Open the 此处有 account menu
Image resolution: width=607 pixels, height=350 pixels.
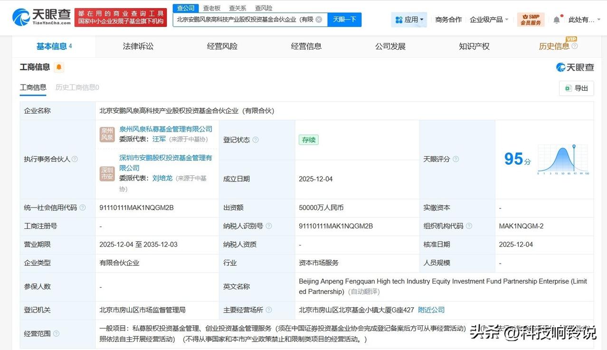coord(582,19)
